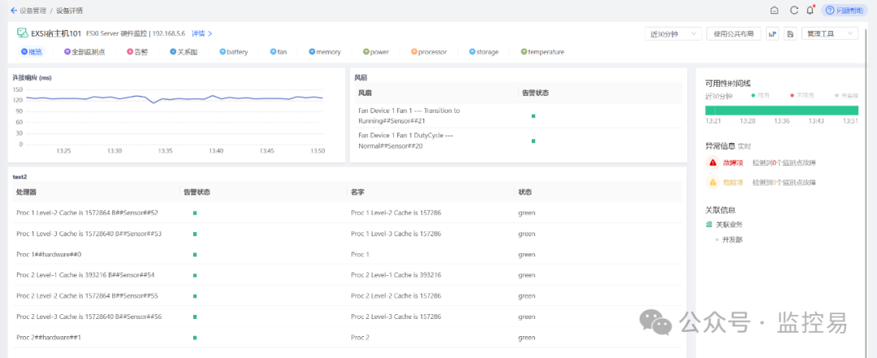
Task: Click the name cell "Proc 2 Level-1 Cache is 393216"
Action: (396, 274)
